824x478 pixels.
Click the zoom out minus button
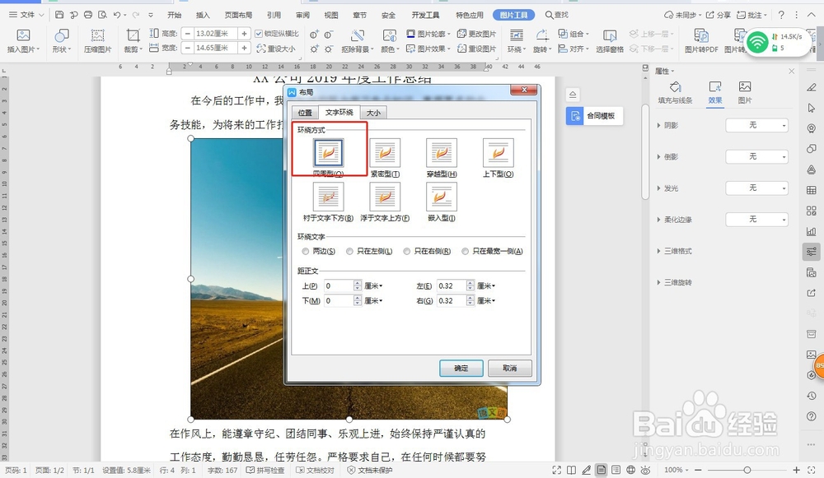click(699, 470)
